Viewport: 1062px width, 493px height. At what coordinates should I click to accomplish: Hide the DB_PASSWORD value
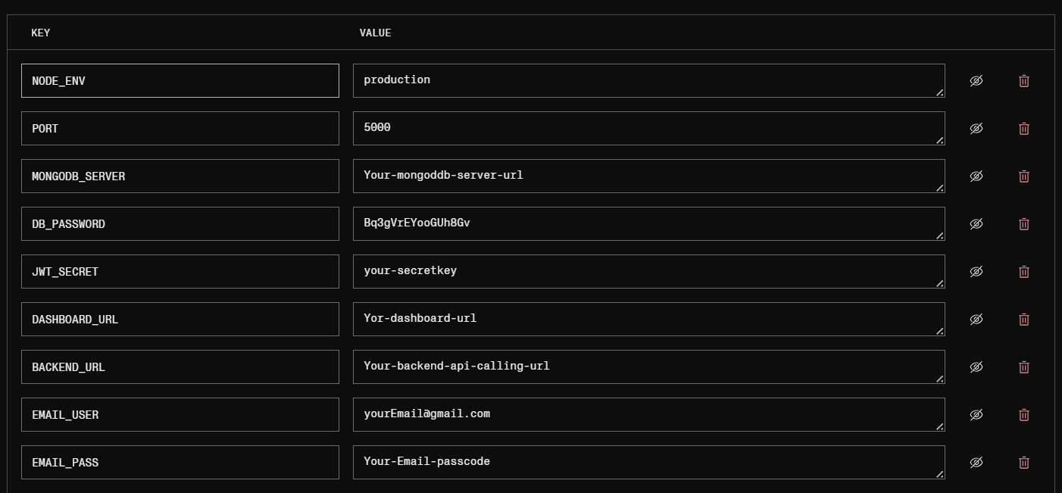[976, 224]
